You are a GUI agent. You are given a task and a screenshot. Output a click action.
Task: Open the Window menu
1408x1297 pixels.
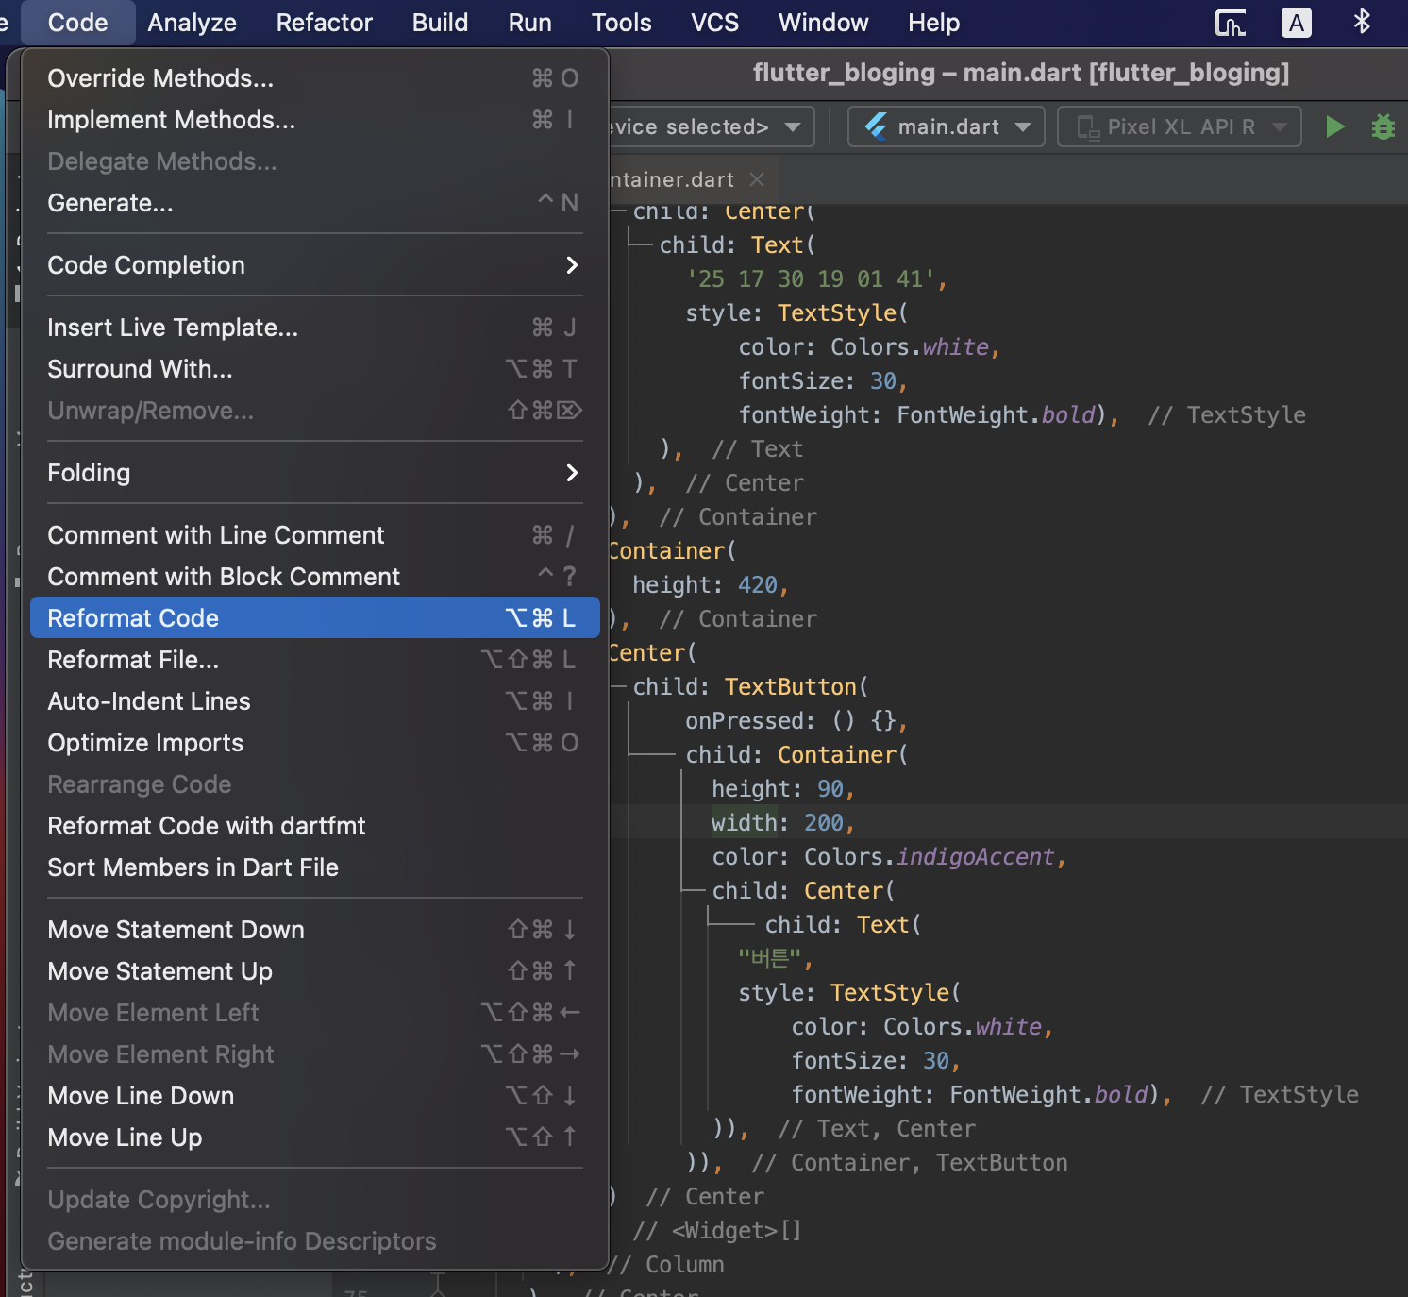click(x=824, y=23)
